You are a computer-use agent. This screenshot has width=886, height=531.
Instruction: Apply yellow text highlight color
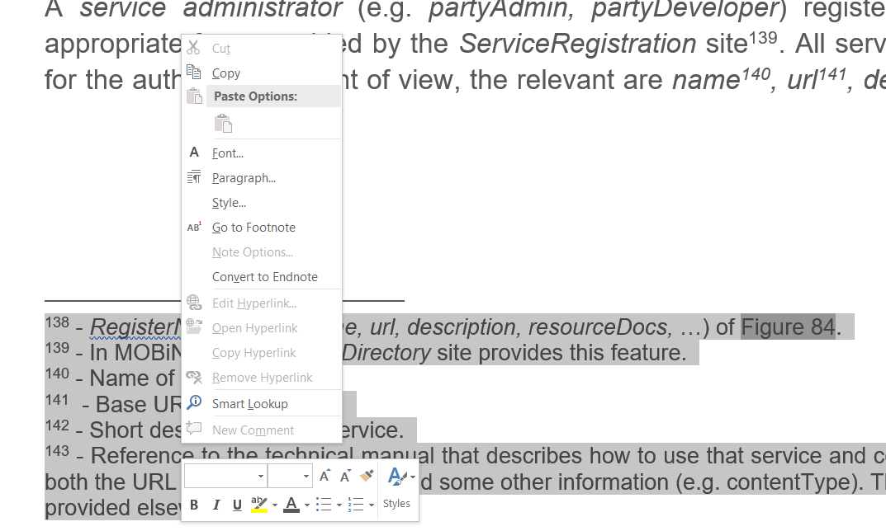pyautogui.click(x=258, y=505)
